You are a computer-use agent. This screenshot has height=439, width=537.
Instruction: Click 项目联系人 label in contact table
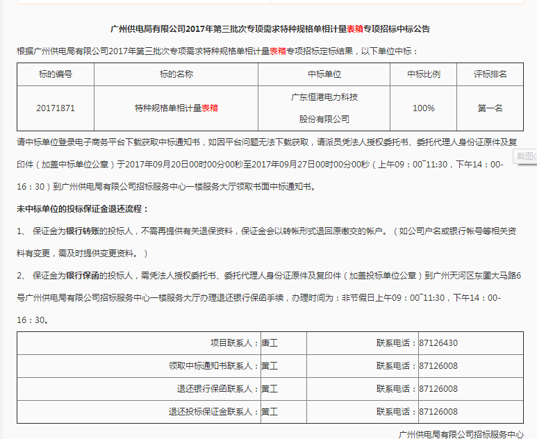click(233, 343)
